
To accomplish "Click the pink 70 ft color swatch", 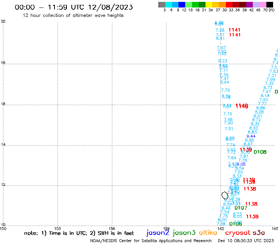I will pos(263,5).
